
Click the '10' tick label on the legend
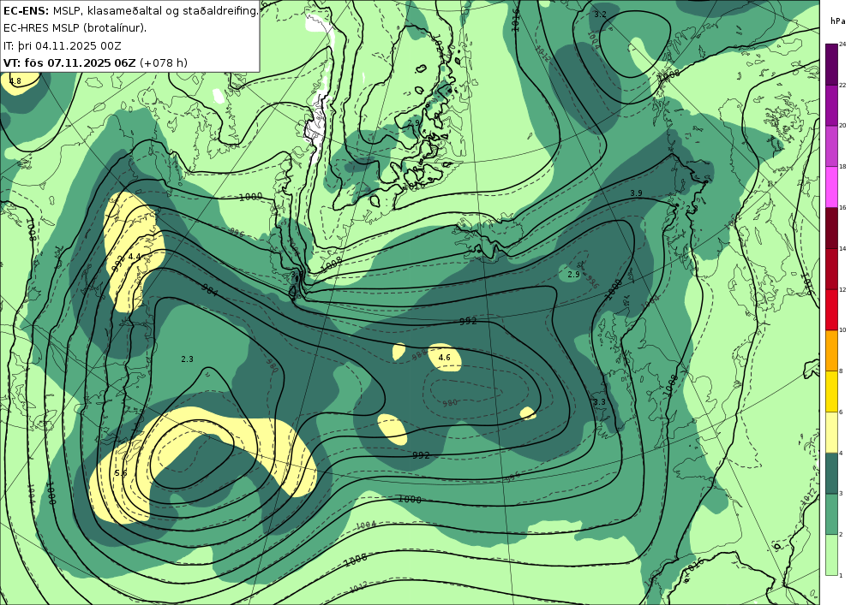[842, 330]
